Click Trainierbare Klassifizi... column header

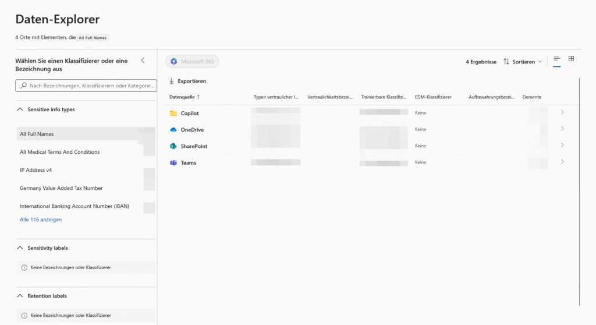coord(384,97)
